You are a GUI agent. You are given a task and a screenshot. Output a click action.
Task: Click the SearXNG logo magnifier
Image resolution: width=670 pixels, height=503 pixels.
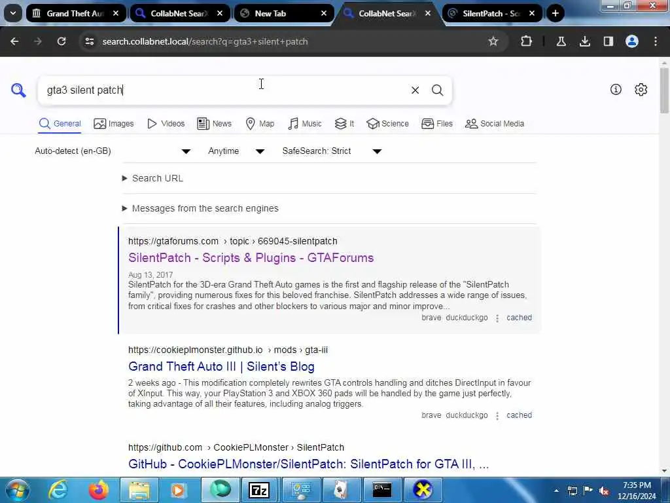pos(18,90)
